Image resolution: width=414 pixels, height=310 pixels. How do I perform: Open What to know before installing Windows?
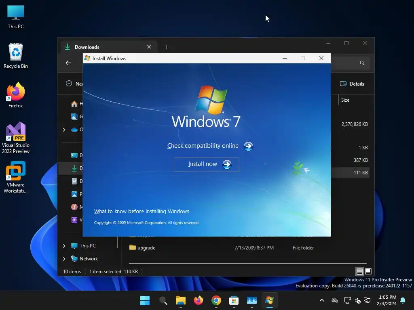pyautogui.click(x=142, y=211)
